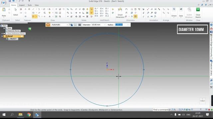Open the Solid Edge Community side tab
Image resolution: width=213 pixels, height=119 pixels.
211,45
